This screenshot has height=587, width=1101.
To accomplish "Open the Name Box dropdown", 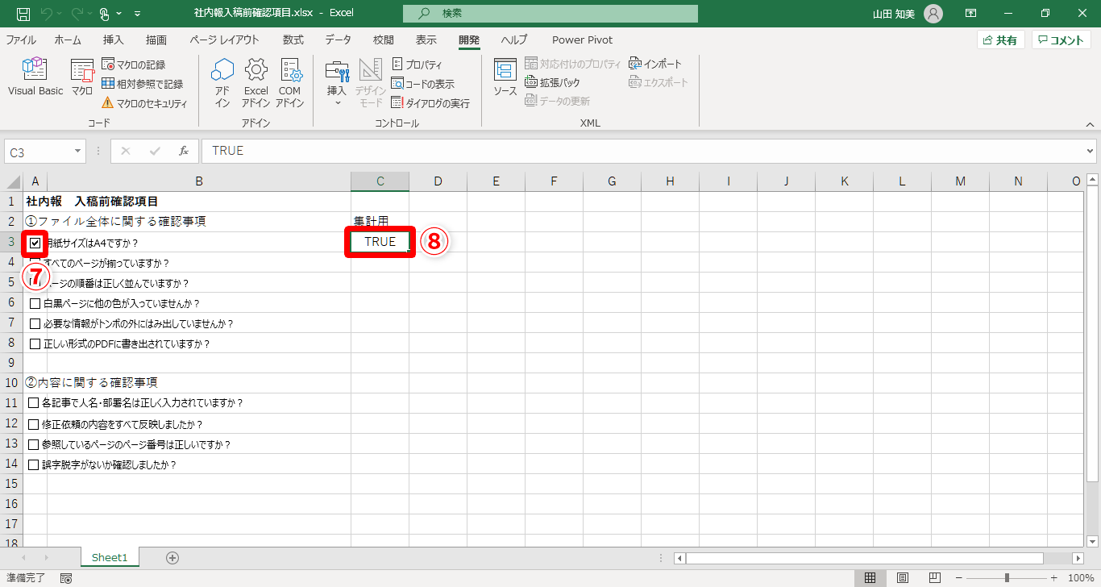I will 78,151.
